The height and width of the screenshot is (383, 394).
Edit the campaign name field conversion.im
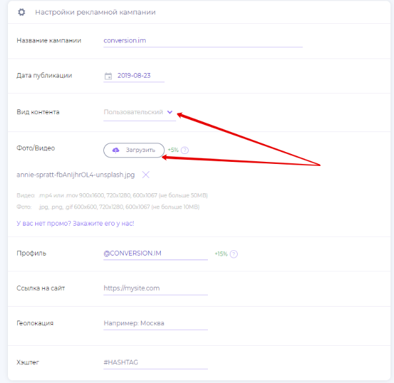(x=203, y=40)
